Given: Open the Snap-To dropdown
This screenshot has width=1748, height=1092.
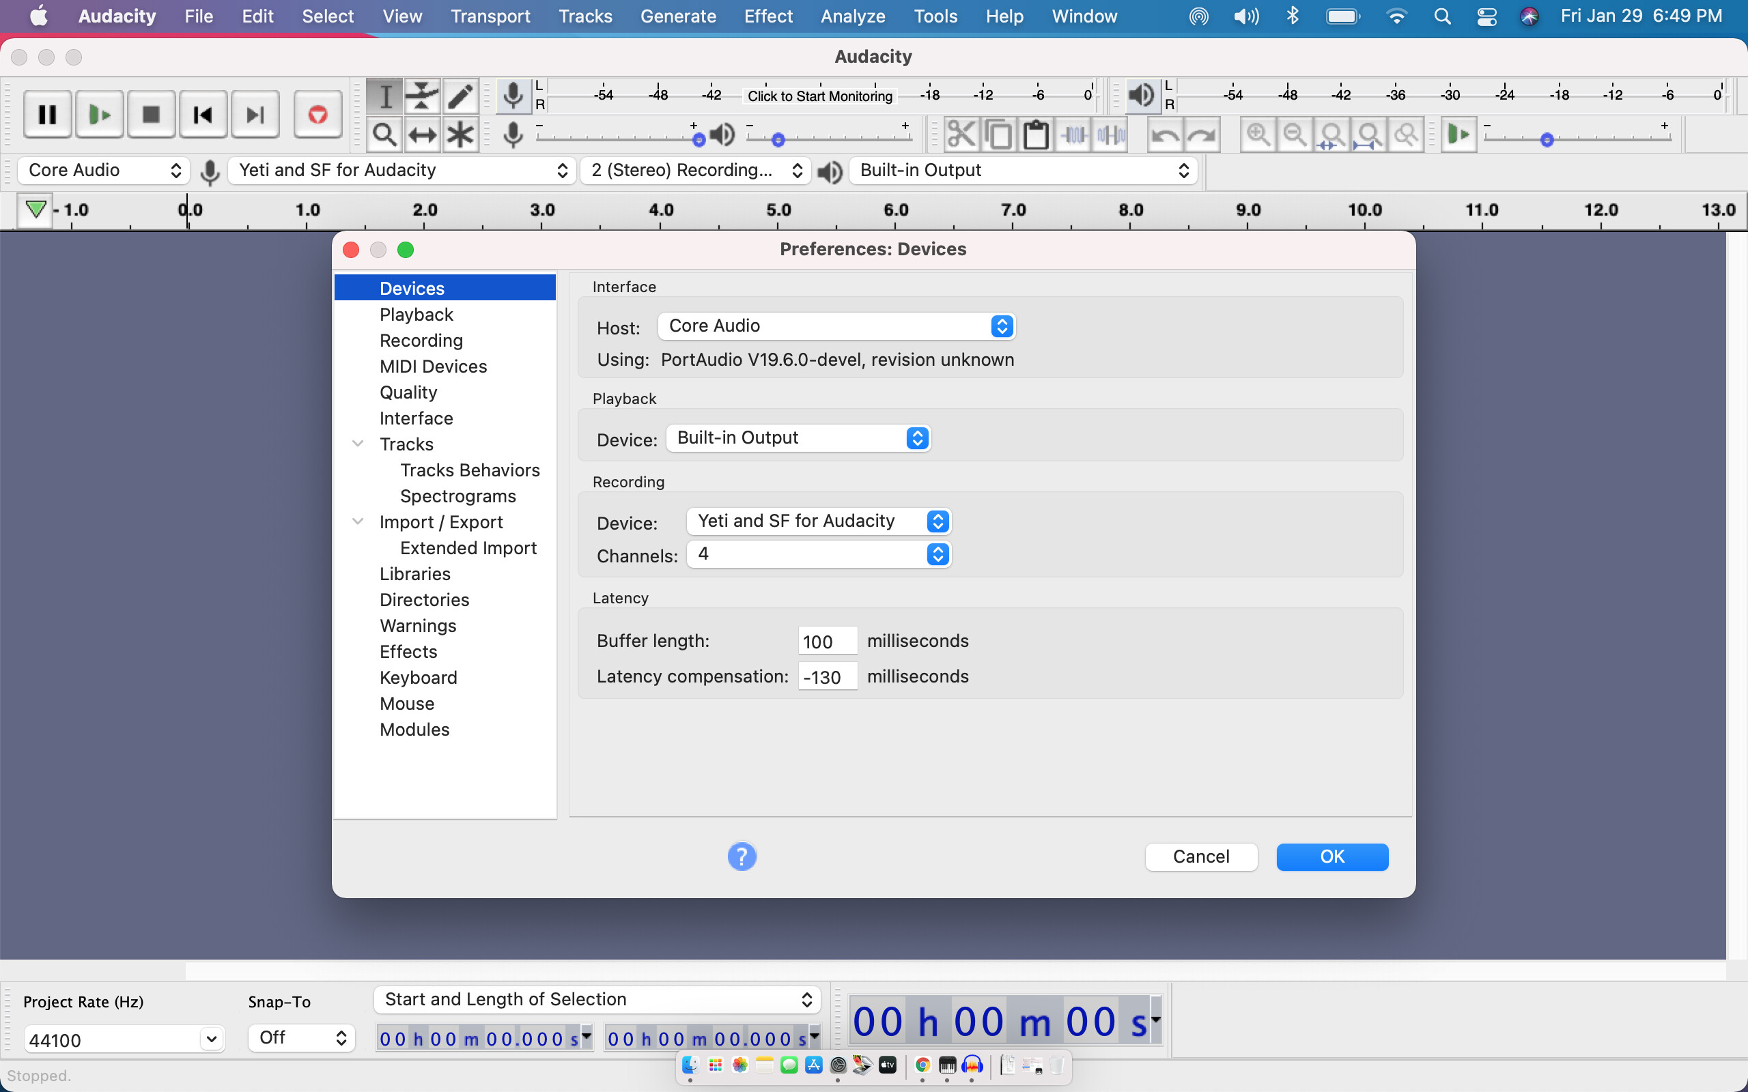Looking at the screenshot, I should tap(301, 1037).
